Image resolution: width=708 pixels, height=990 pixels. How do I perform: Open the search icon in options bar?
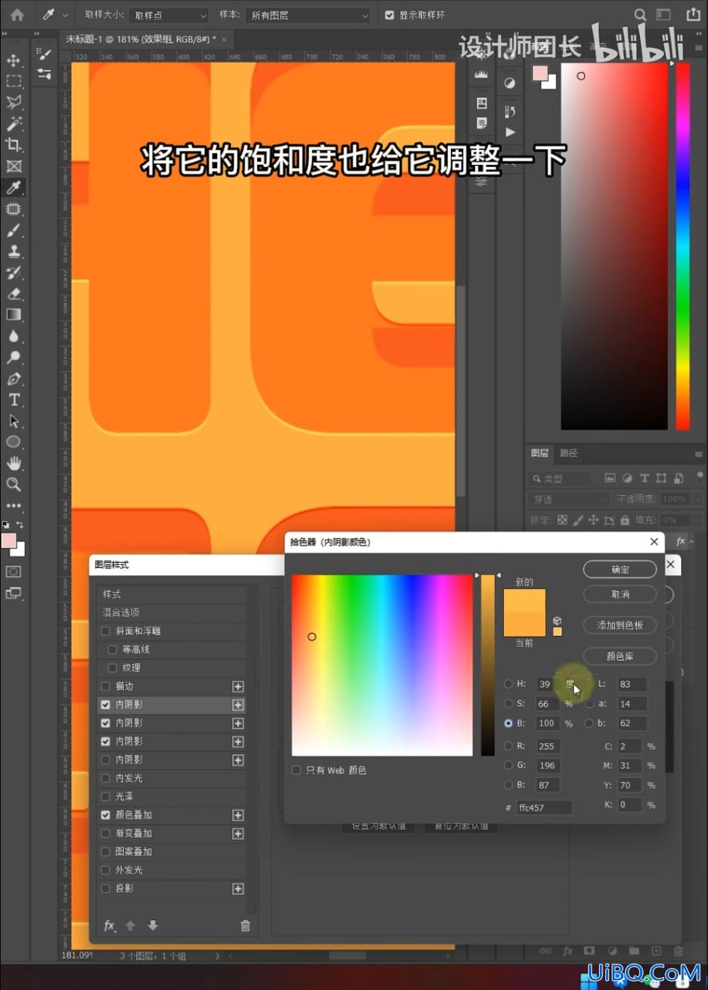click(x=640, y=14)
